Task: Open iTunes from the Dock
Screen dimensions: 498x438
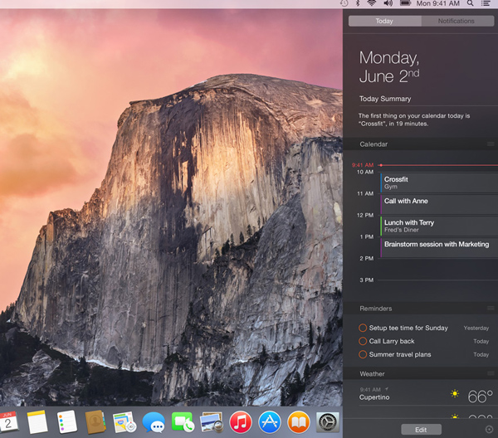Action: coord(241,422)
